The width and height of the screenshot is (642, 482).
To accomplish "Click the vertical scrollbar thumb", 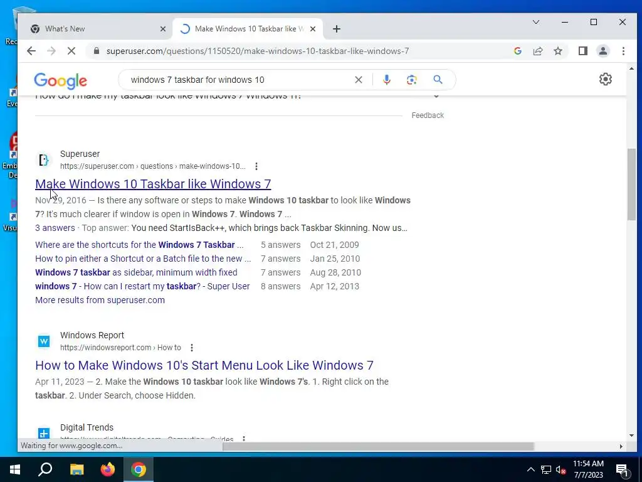I will (x=631, y=185).
